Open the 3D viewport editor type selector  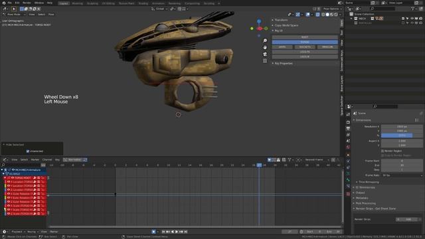pyautogui.click(x=5, y=9)
